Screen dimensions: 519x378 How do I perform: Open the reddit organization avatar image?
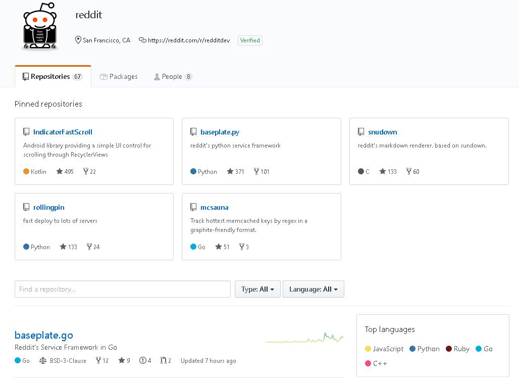(x=40, y=26)
